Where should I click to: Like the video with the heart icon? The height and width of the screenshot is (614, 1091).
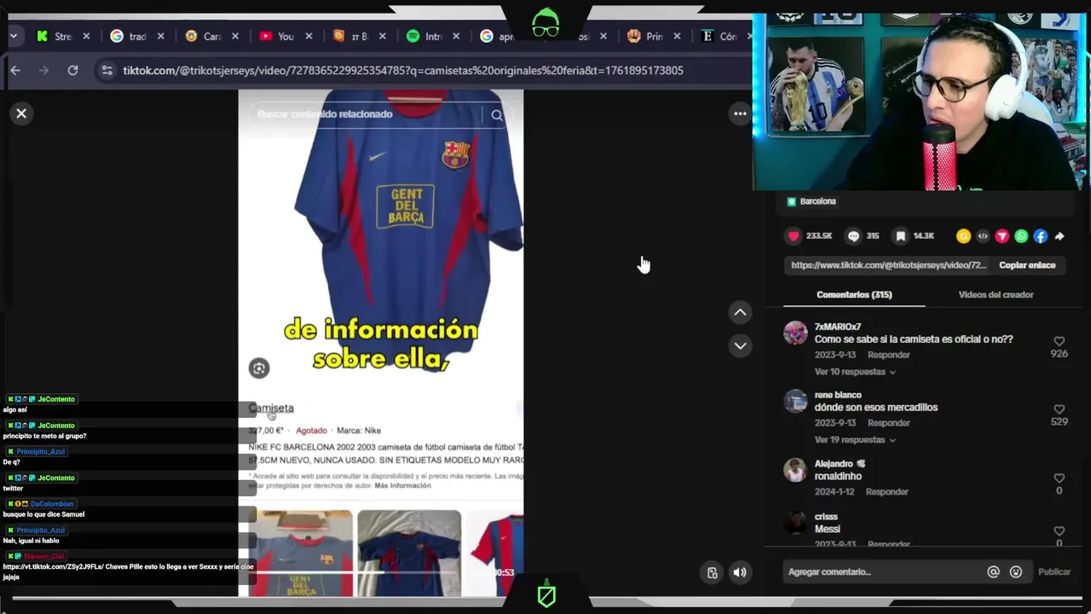tap(794, 236)
